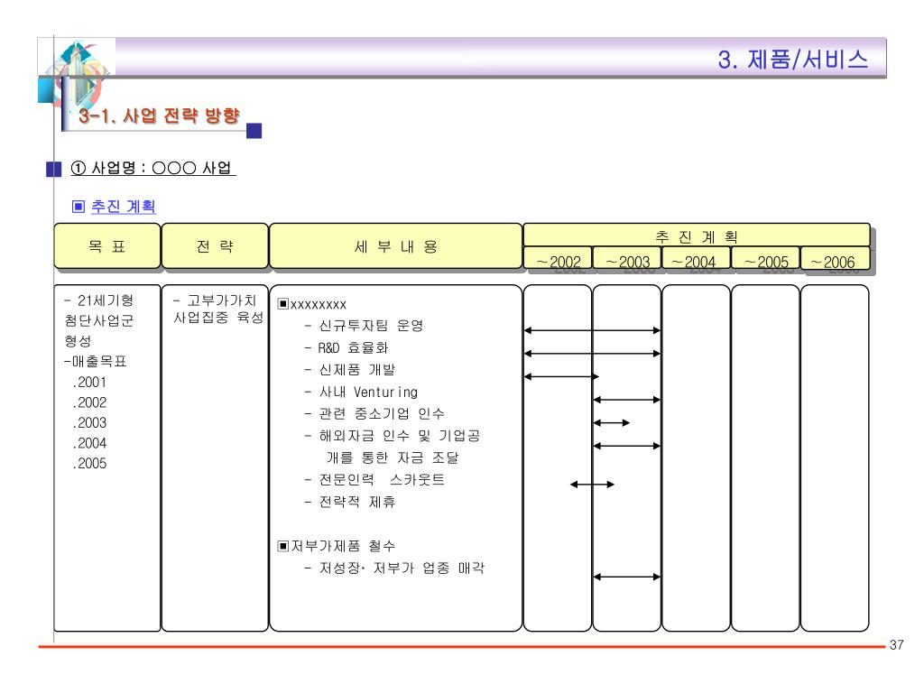924x693 pixels.
Task: Select the item '- 전략적 제휴'
Action: 350,502
